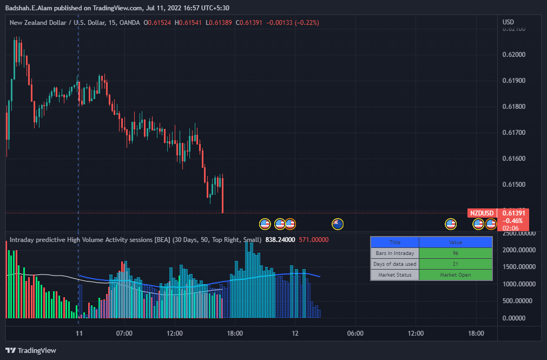The image size is (547, 360).
Task: Click the green cell showing 96
Action: [456, 253]
